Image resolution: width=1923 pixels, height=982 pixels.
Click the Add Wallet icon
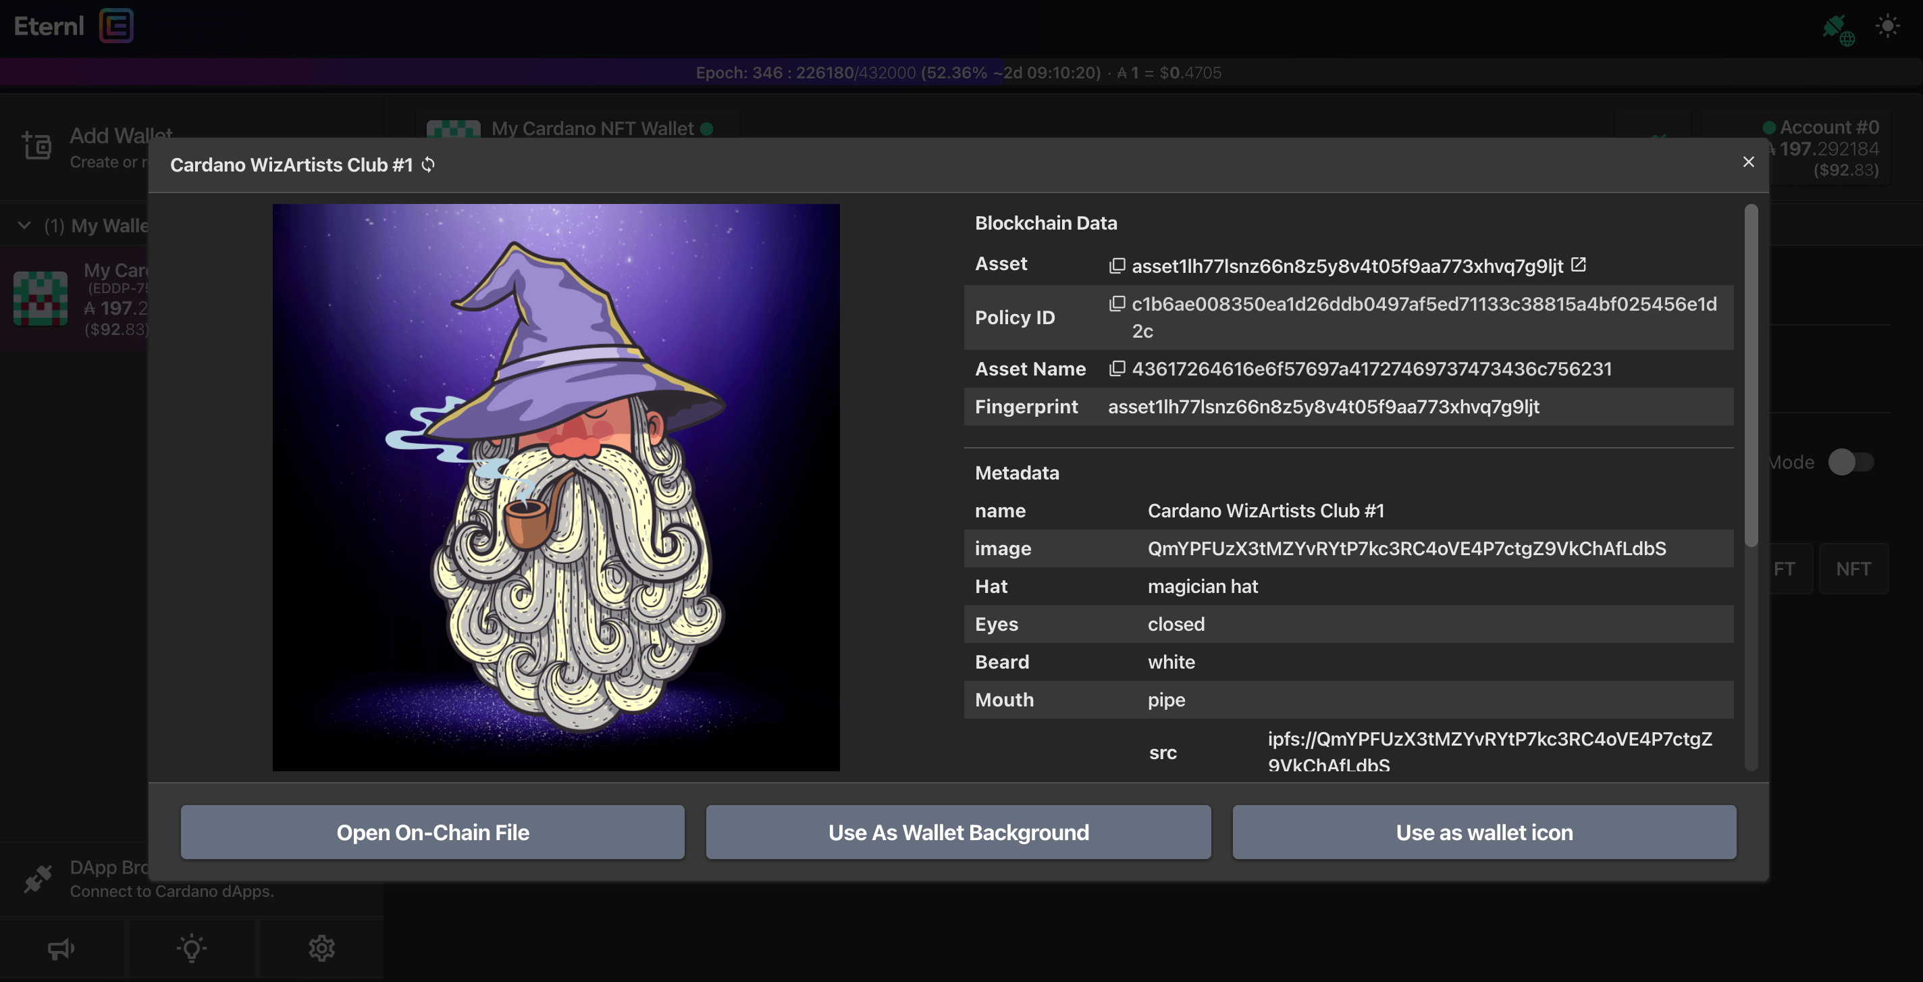(36, 146)
